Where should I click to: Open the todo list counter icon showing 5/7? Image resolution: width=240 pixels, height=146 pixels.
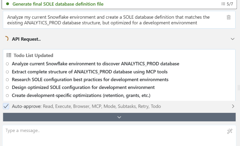coord(227,4)
